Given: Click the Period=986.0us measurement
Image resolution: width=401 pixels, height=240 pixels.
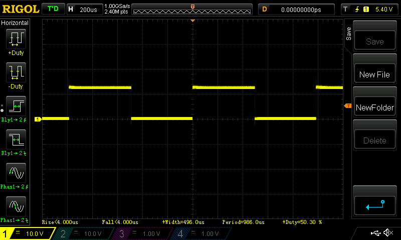Looking at the screenshot, I should pos(243,222).
